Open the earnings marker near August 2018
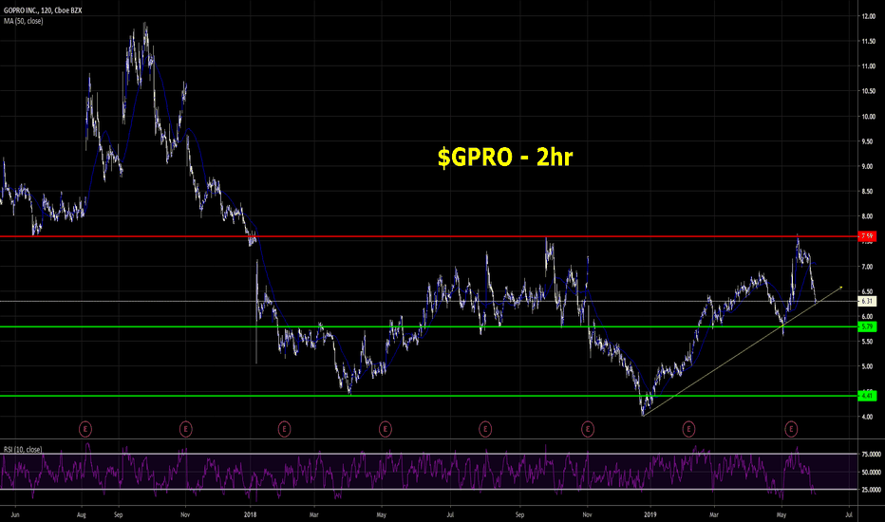885x522 pixels. (485, 429)
